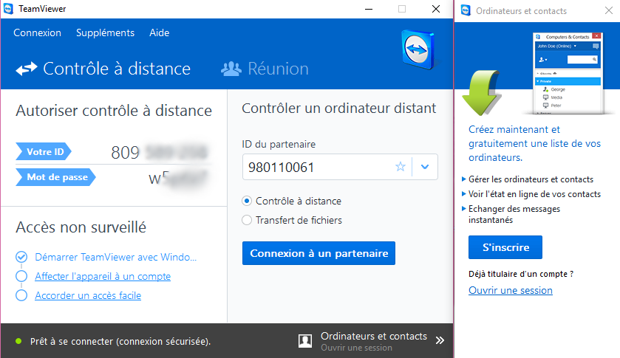Close the TeamViewer main window
The width and height of the screenshot is (620, 358).
436,9
